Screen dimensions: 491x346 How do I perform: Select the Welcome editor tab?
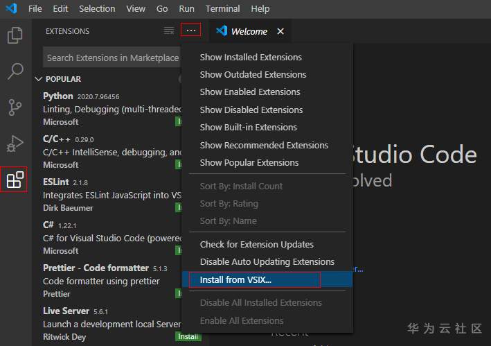(248, 31)
